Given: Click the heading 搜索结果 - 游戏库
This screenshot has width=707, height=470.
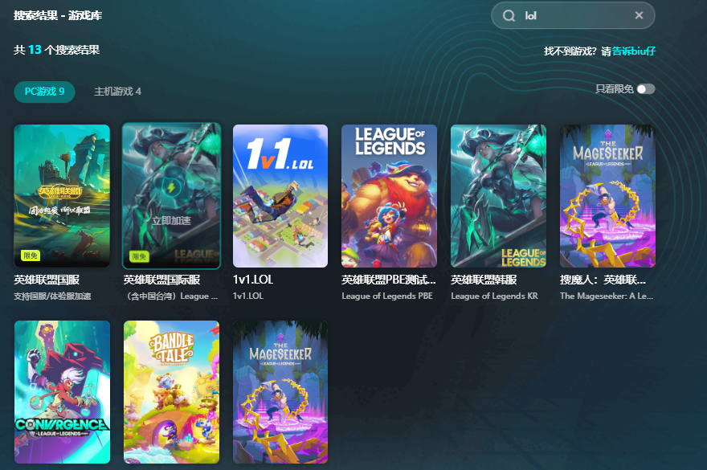Looking at the screenshot, I should [x=58, y=16].
